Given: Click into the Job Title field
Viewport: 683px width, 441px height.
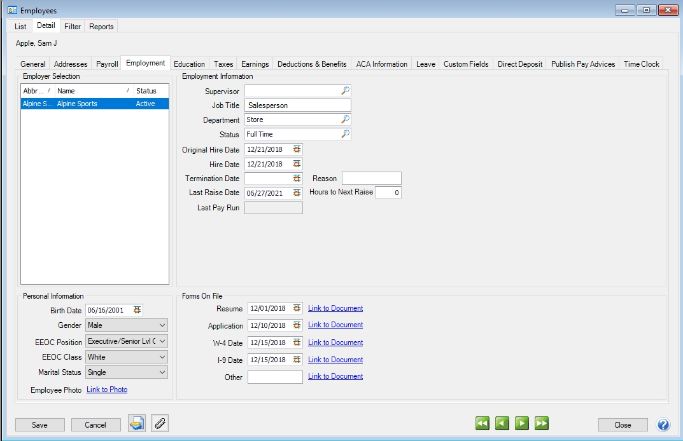Looking at the screenshot, I should (x=297, y=105).
